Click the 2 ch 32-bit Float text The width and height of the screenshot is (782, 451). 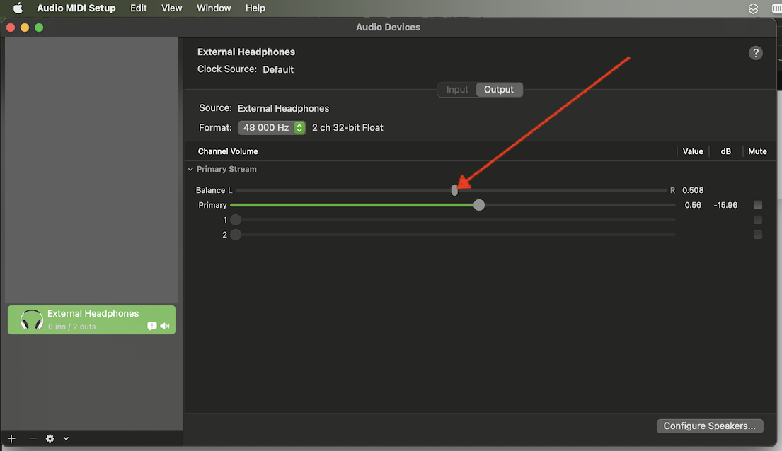click(347, 127)
